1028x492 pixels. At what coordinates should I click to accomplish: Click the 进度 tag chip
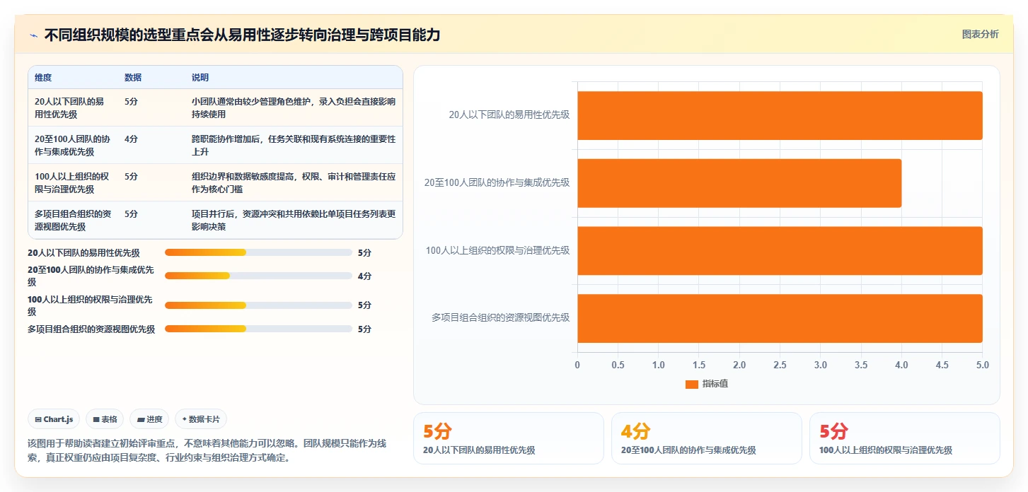[149, 419]
